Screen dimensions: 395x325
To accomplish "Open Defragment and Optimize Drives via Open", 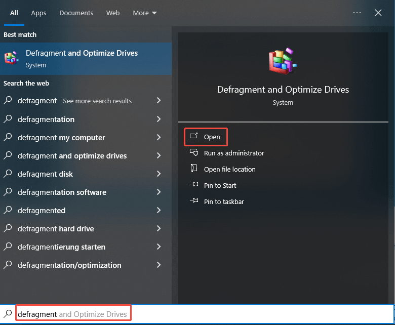I will 212,137.
